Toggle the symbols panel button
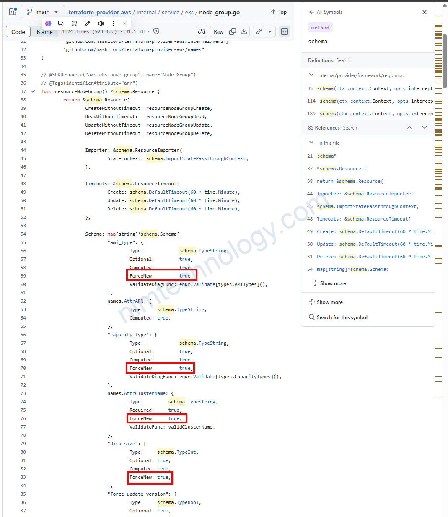Image resolution: width=448 pixels, height=517 pixels. tap(285, 31)
